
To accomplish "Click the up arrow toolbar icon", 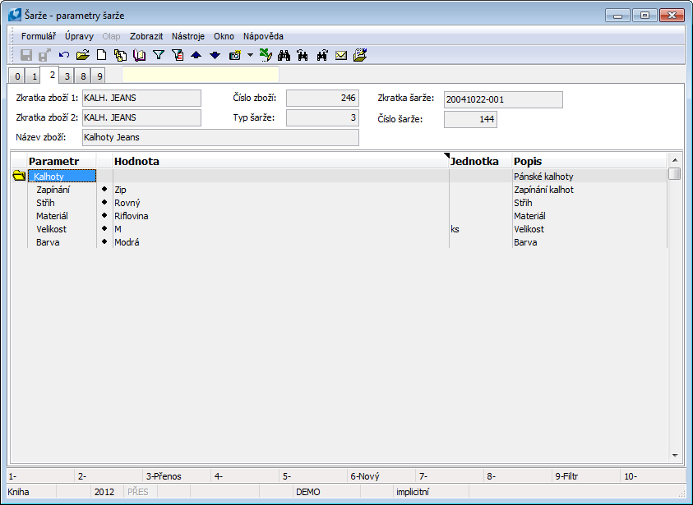I will point(196,56).
